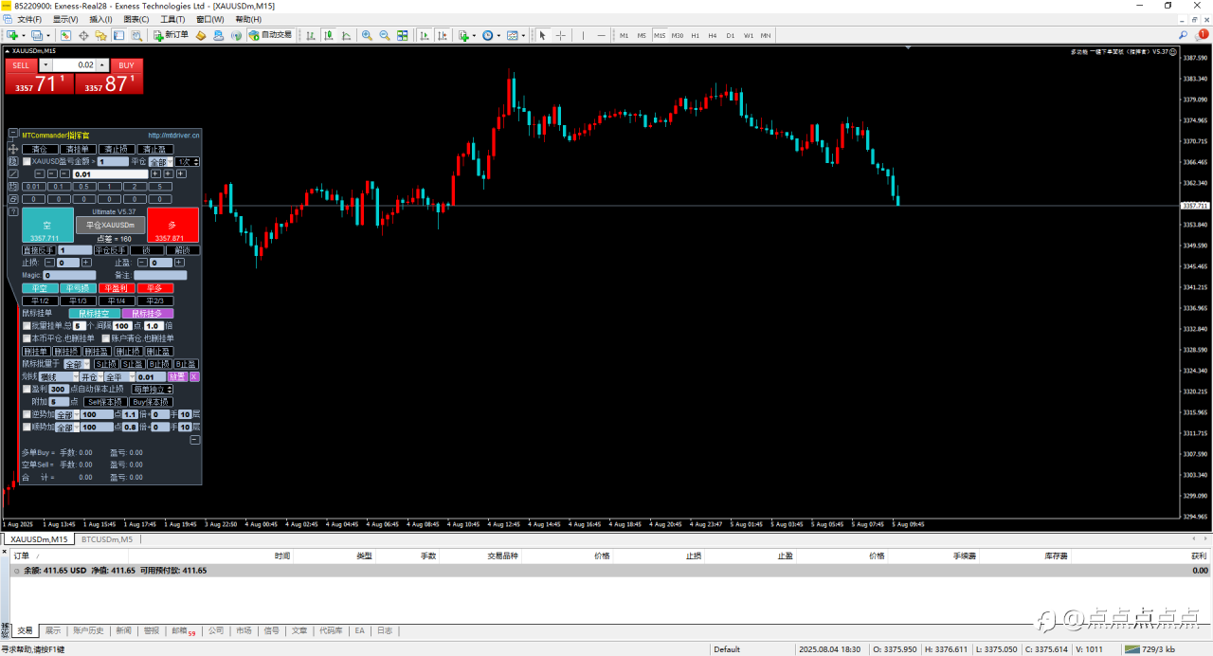Image resolution: width=1213 pixels, height=656 pixels.
Task: Click the search icon top right
Action: coord(1183,35)
